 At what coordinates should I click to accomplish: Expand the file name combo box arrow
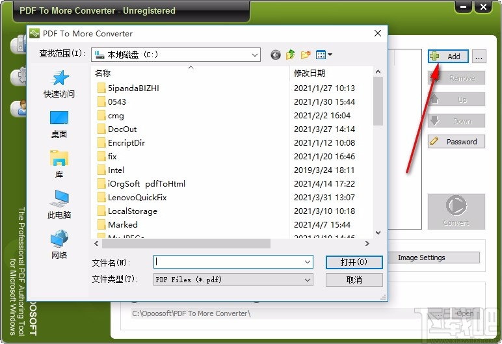coord(308,262)
